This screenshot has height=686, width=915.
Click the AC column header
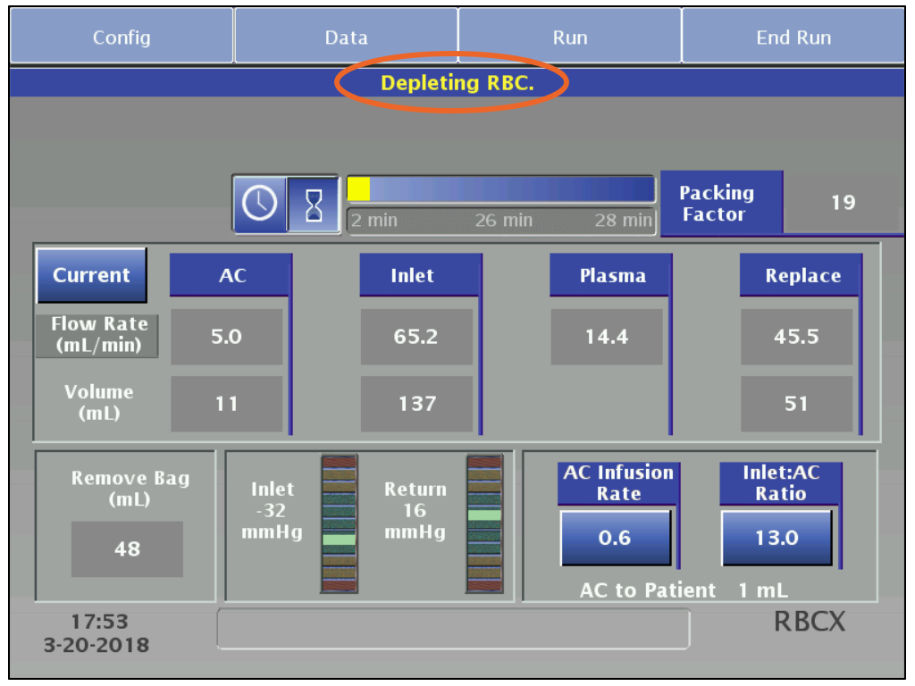pos(231,275)
